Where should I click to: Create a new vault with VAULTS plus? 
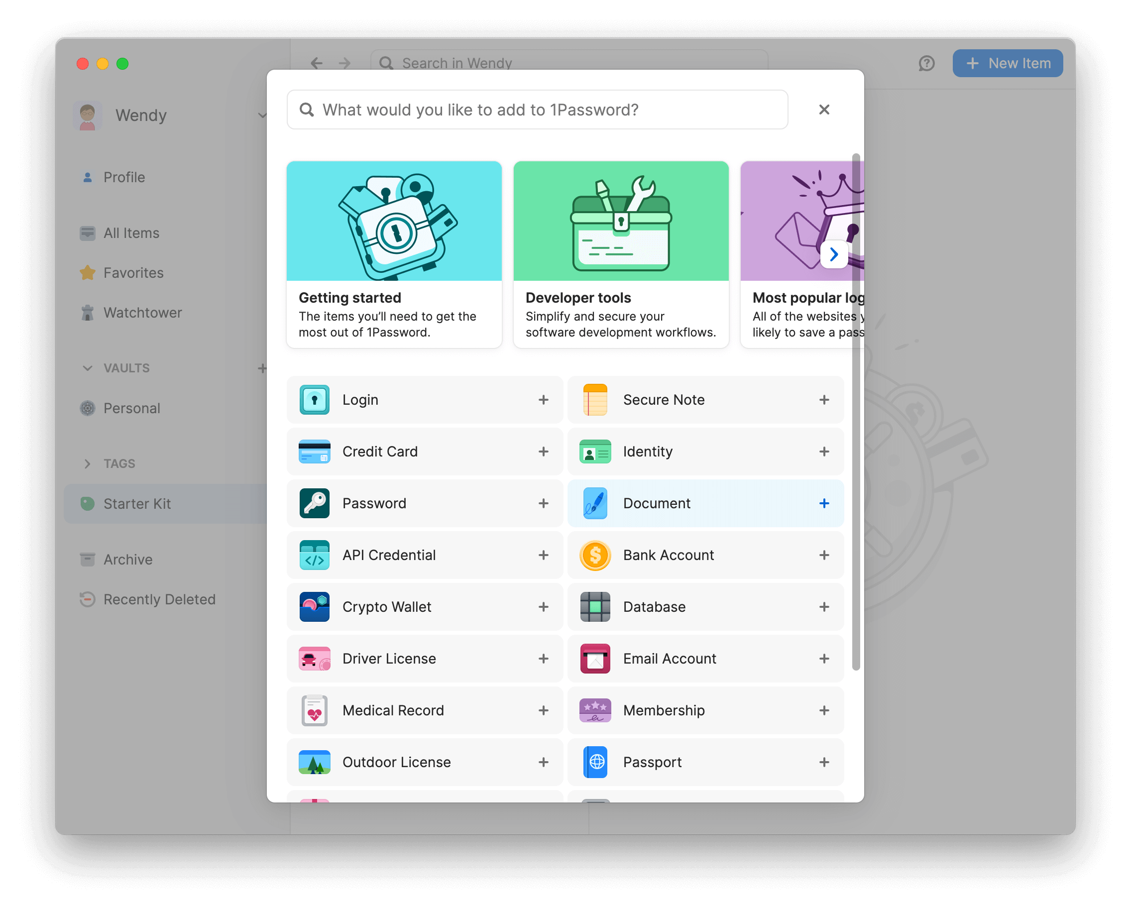click(262, 368)
